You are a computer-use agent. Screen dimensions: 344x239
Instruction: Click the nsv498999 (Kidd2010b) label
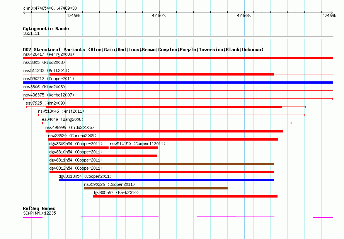[x=70, y=127]
